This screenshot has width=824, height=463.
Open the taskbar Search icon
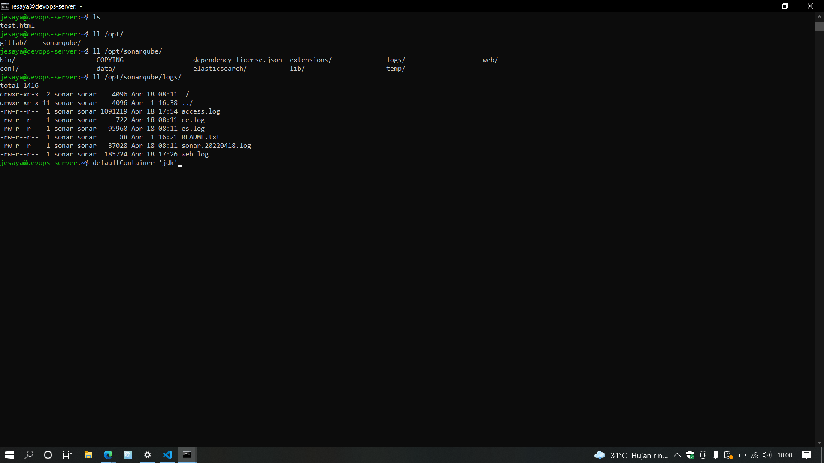[29, 455]
